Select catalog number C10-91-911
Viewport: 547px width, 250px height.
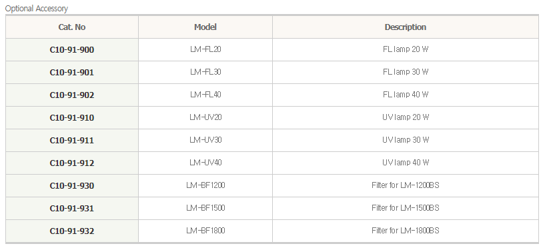[x=72, y=141]
